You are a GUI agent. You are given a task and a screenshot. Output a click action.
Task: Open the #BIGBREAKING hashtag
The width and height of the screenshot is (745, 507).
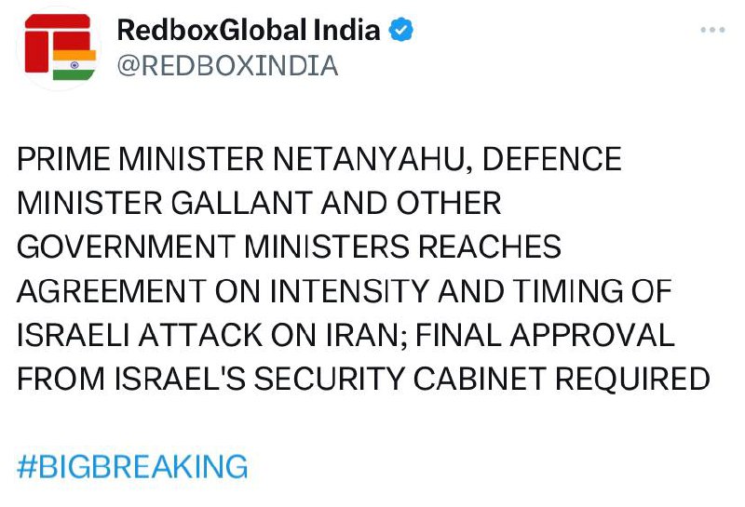pyautogui.click(x=132, y=466)
